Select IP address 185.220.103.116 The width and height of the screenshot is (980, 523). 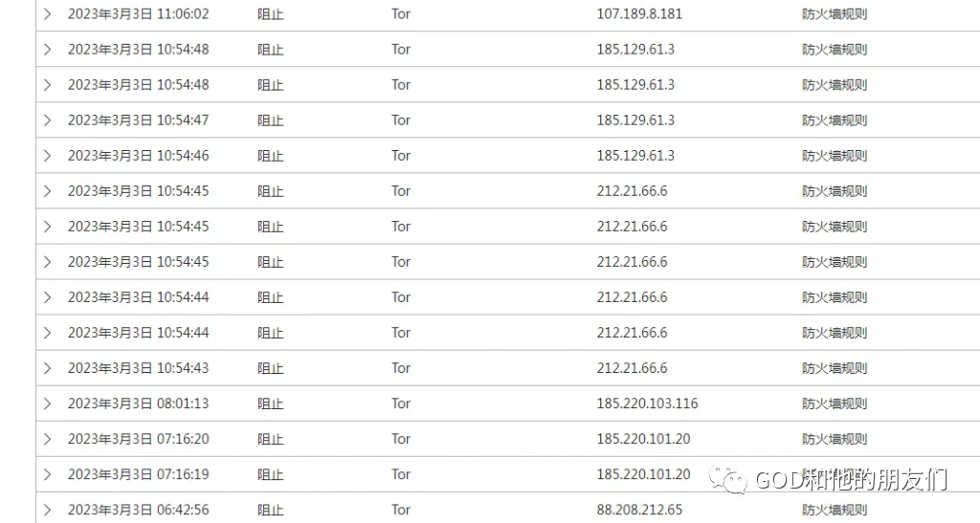coord(647,403)
